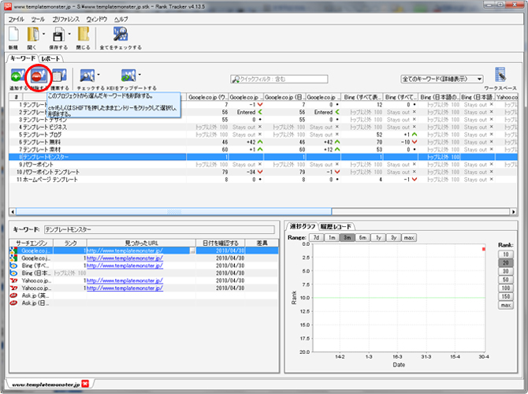Viewport: 528px width, 394px height.
Task: Set graph range to 3y
Action: tap(393, 238)
